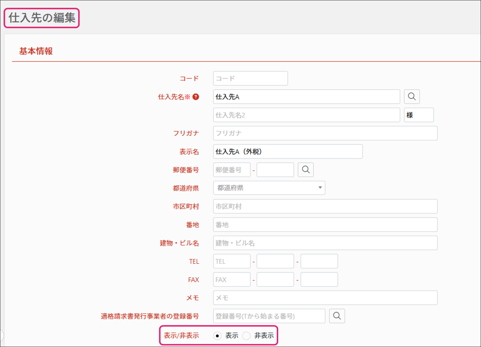Click the first FAX input box

[232, 280]
